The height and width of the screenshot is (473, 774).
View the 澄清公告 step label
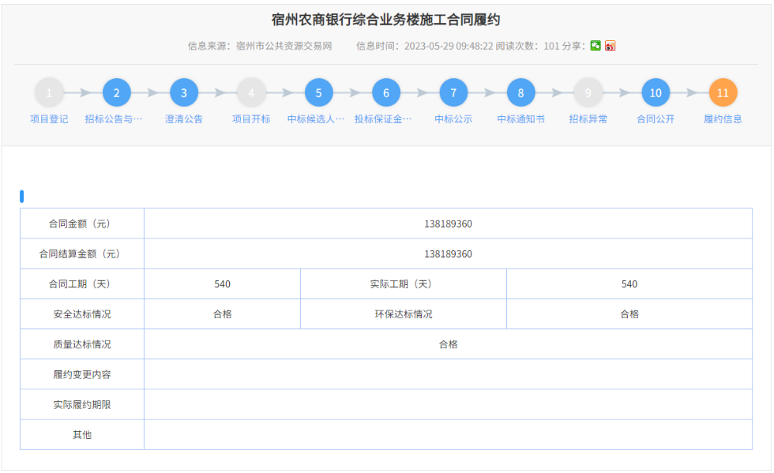[183, 119]
